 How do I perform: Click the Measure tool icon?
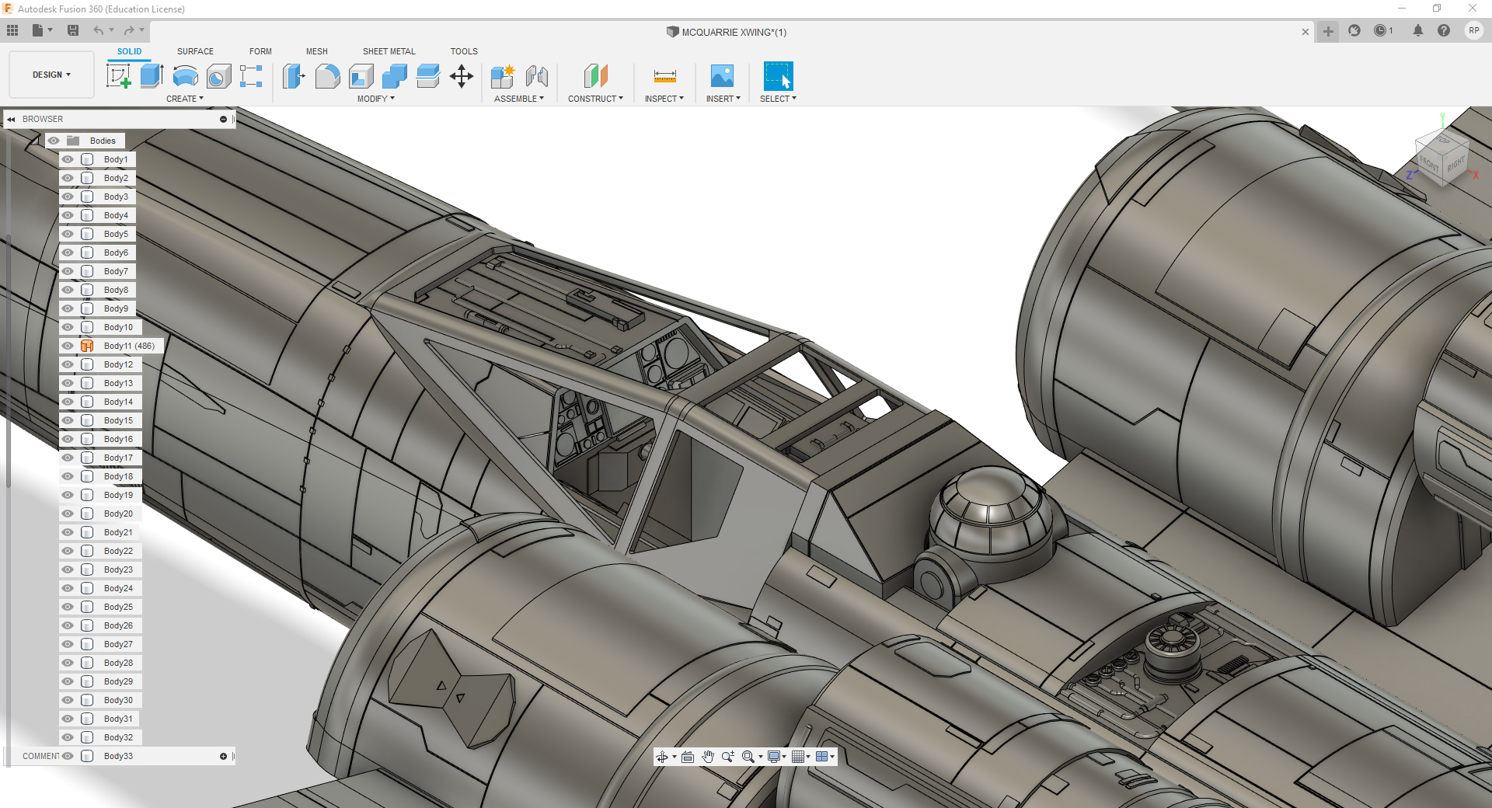[x=664, y=76]
